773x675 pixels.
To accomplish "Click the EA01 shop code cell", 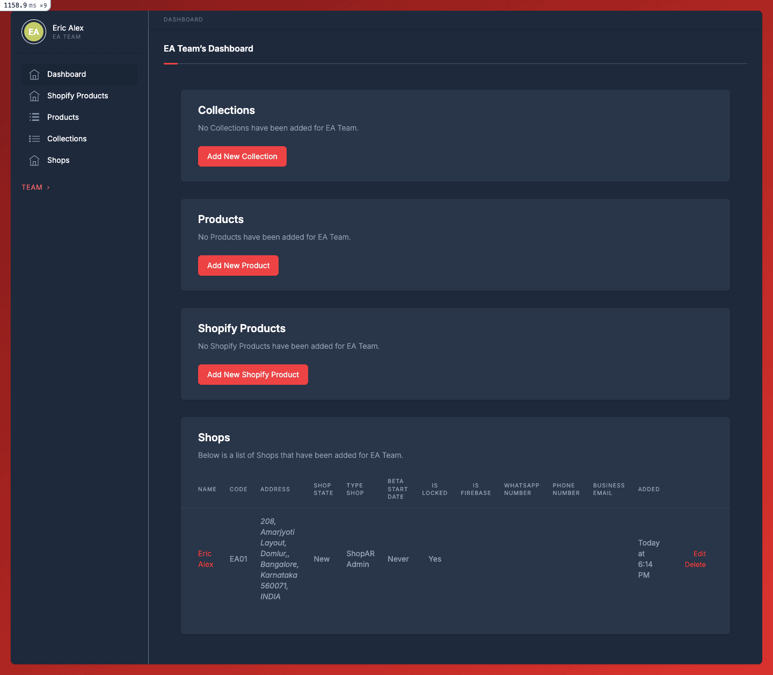I will (x=238, y=559).
